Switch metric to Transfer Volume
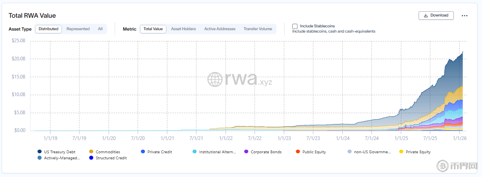Screen dimensions: 482x177 click(x=258, y=29)
